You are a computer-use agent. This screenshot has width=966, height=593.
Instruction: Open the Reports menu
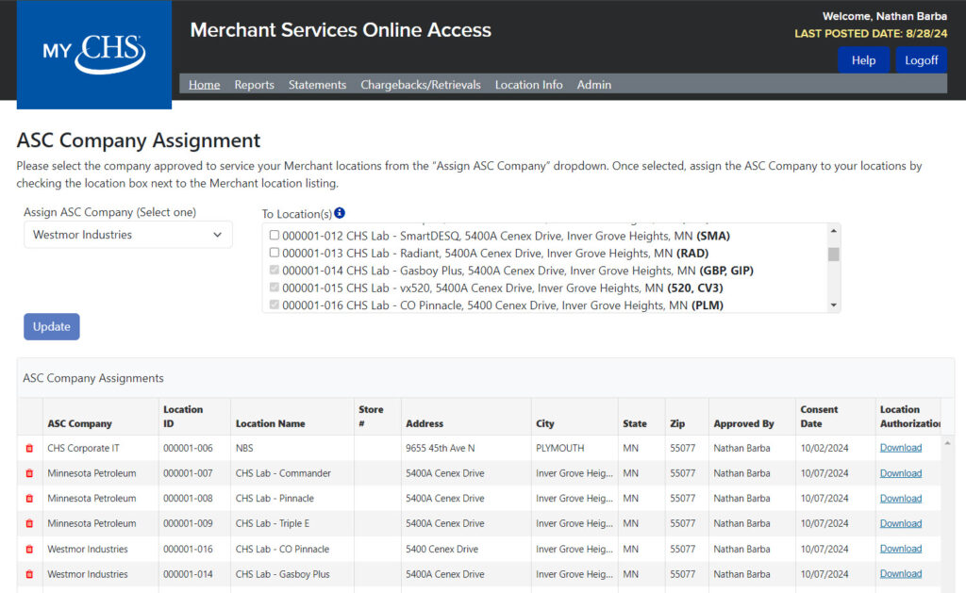coord(254,84)
